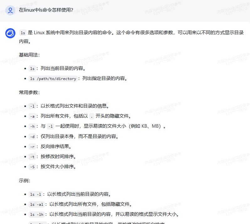Click the text "以长格式列出文件和目录的信息。"
Viewport: 250px width, 224px height.
point(75,106)
